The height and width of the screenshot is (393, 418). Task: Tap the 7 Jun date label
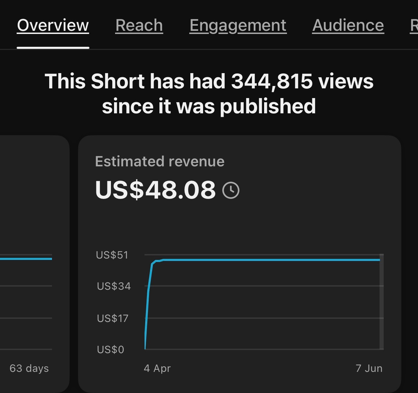click(369, 368)
